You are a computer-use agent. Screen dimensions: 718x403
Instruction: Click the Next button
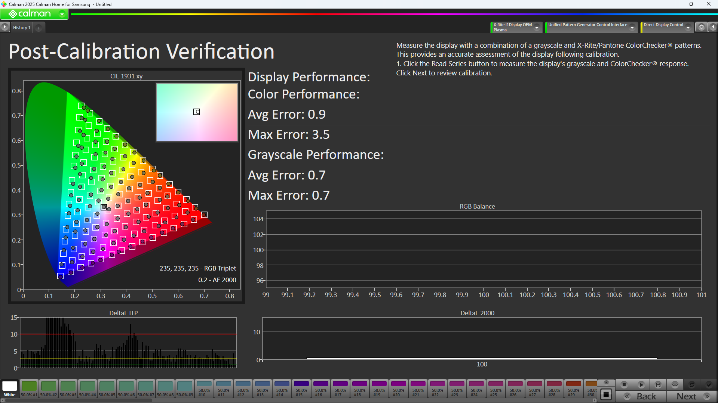pyautogui.click(x=692, y=396)
